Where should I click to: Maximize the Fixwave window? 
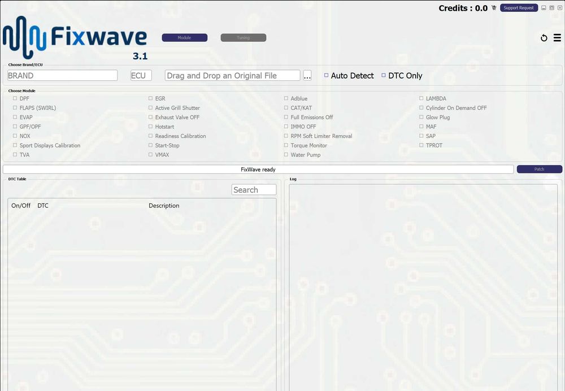click(551, 7)
